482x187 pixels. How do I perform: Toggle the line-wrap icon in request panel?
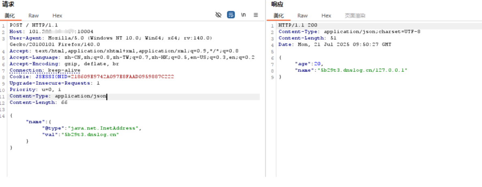pyautogui.click(x=231, y=15)
